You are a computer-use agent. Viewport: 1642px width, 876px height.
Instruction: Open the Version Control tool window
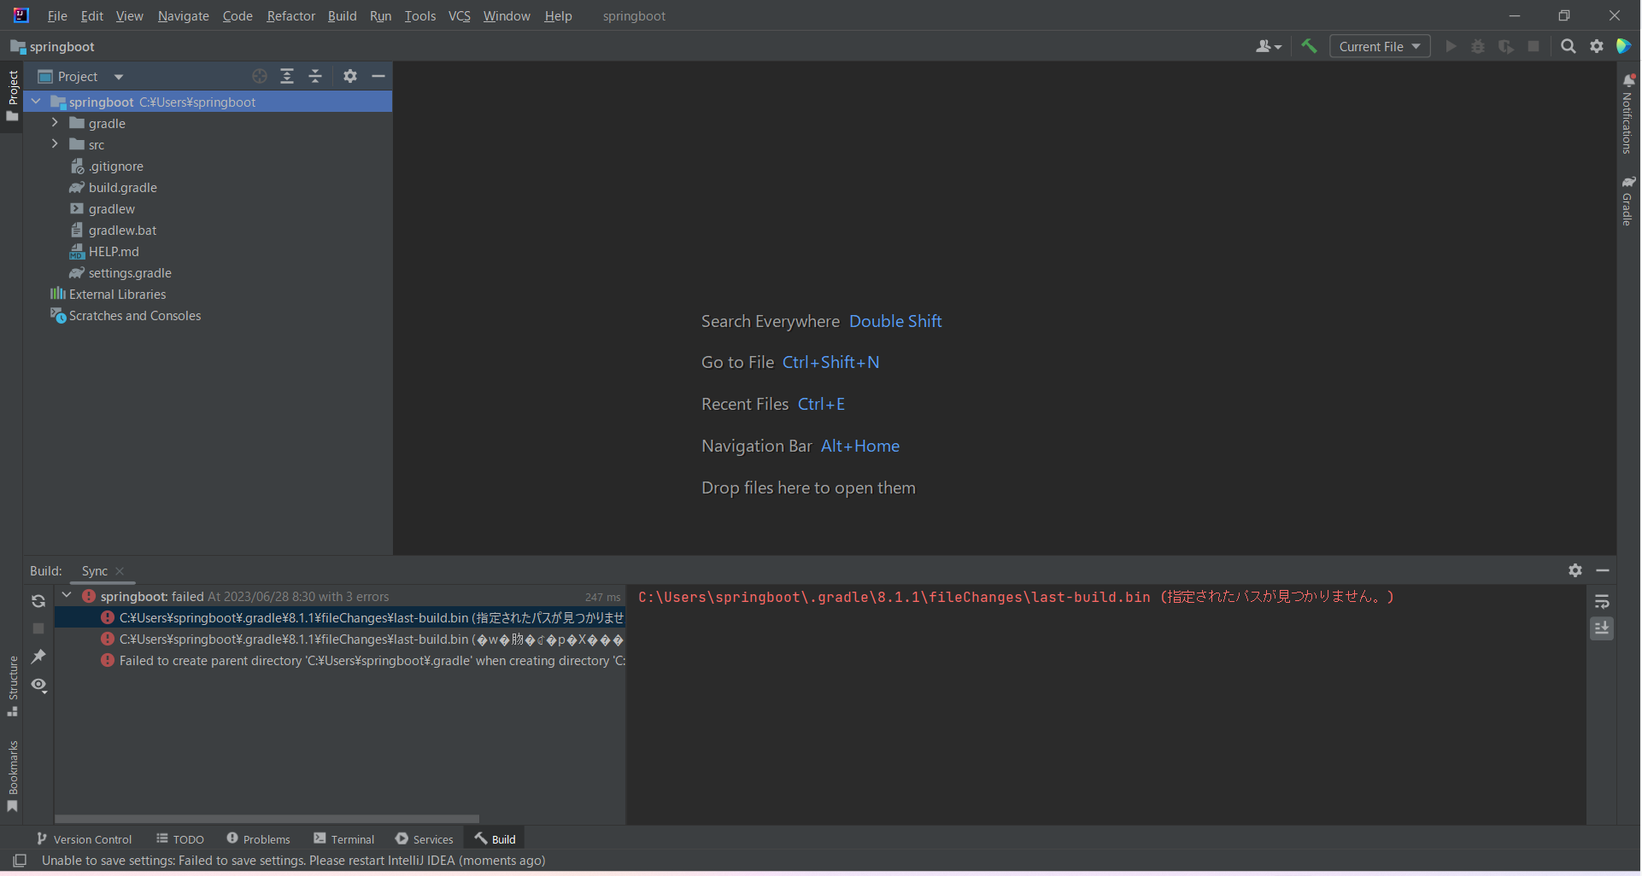[x=84, y=839]
